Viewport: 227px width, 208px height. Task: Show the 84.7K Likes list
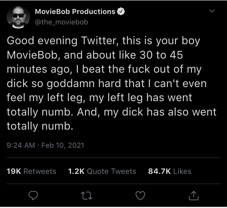(x=170, y=171)
